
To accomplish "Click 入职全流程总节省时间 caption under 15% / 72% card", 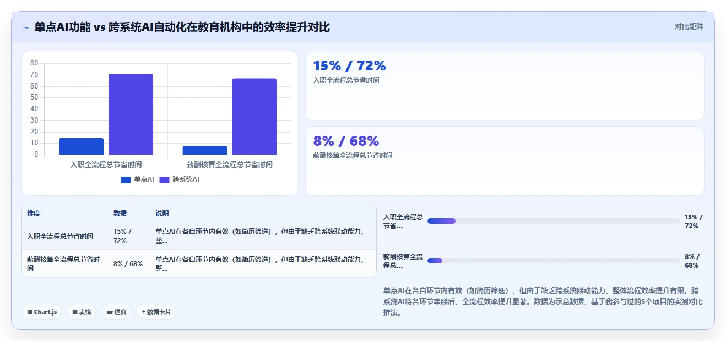I will tap(346, 80).
